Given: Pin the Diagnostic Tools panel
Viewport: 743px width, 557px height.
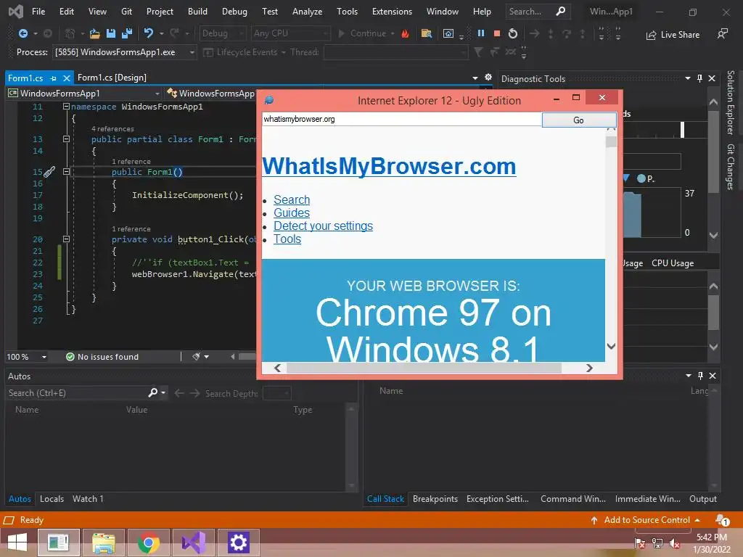Looking at the screenshot, I should click(700, 78).
